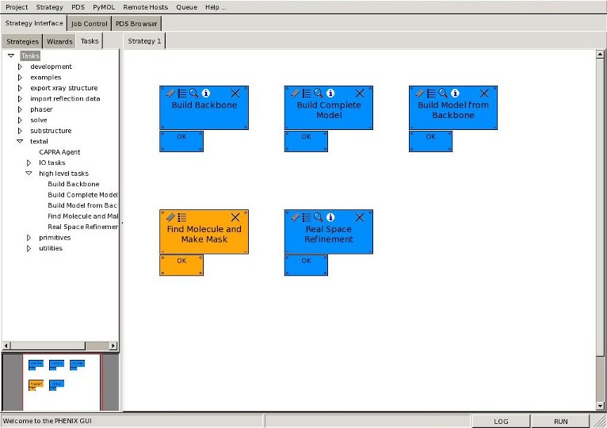Screen dimensions: 607x428
Task: Click the list icon on Find Molecule and Make Mask
Action: [182, 217]
